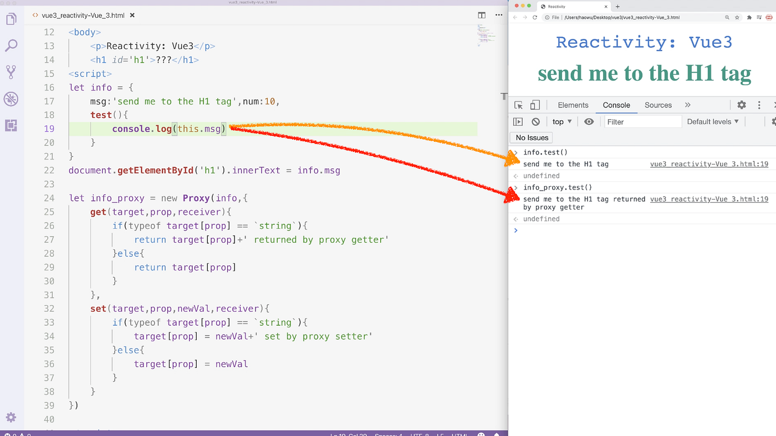Click the '<script>' tag on line 15
The height and width of the screenshot is (436, 776).
tap(90, 73)
